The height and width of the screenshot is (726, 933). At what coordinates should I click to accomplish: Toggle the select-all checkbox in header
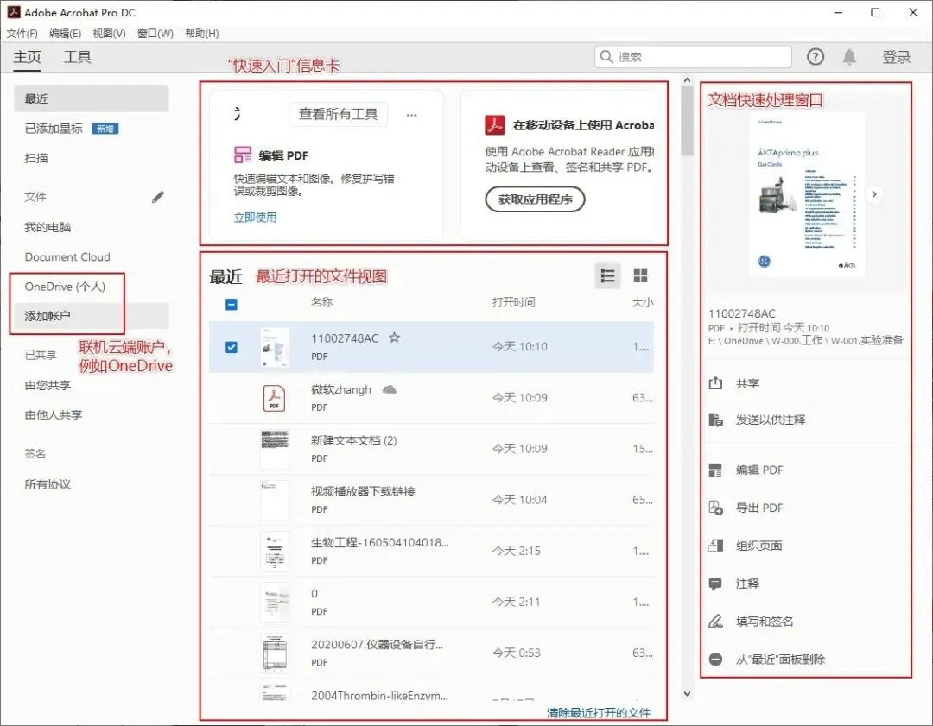coord(232,305)
